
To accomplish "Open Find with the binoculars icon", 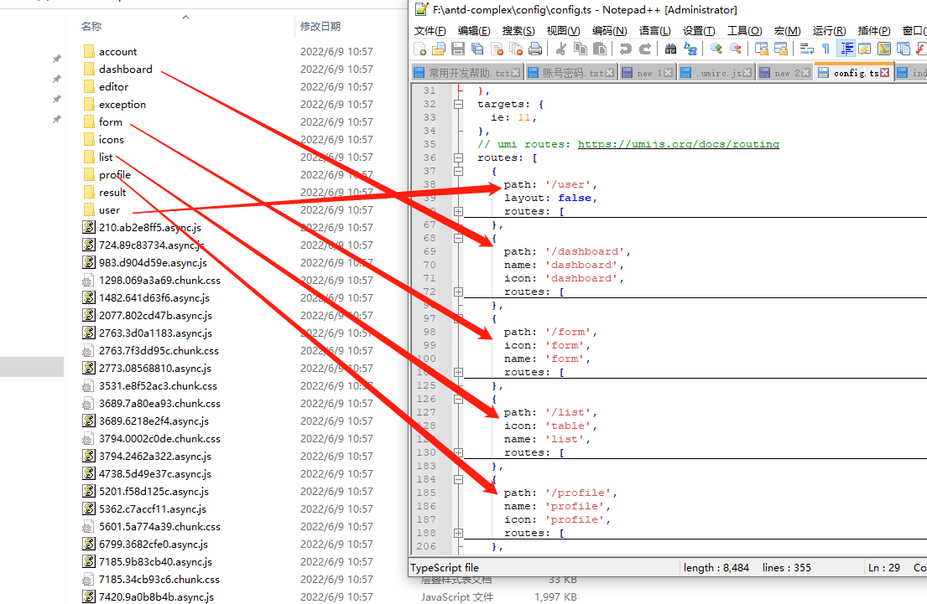I will click(x=670, y=49).
